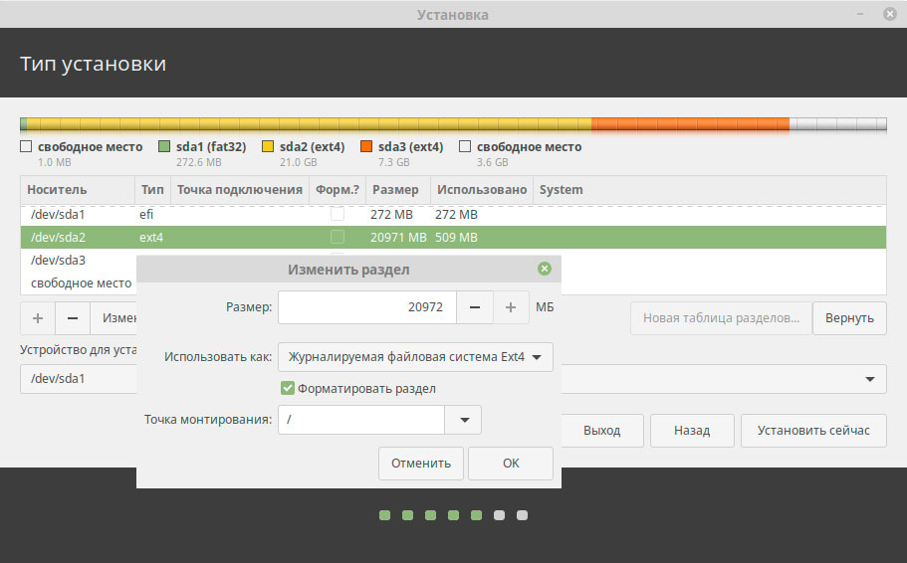
Task: Click the Отменить button
Action: pos(421,463)
